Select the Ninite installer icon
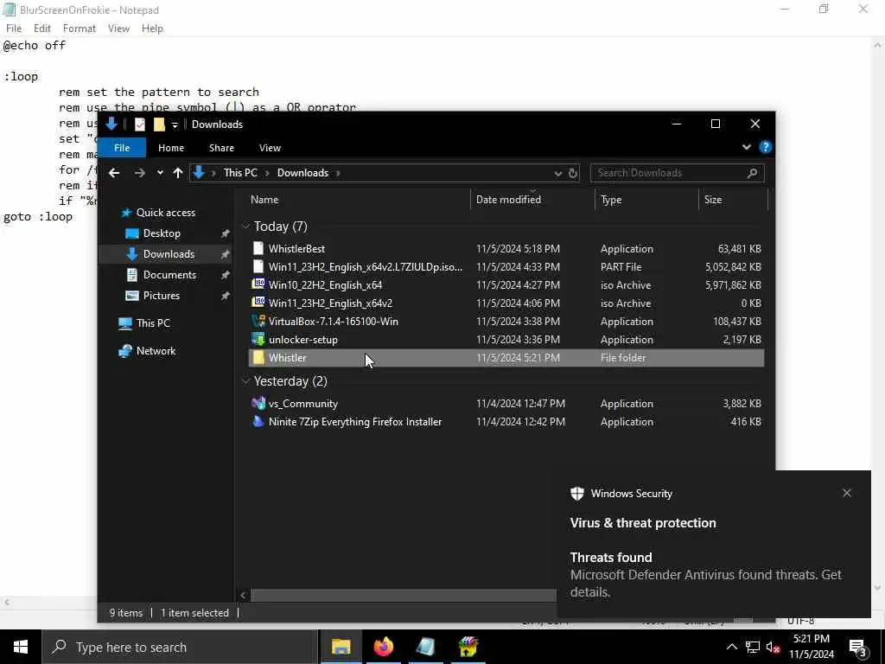 pyautogui.click(x=258, y=421)
